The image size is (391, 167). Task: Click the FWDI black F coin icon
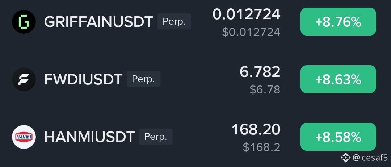coord(24,79)
